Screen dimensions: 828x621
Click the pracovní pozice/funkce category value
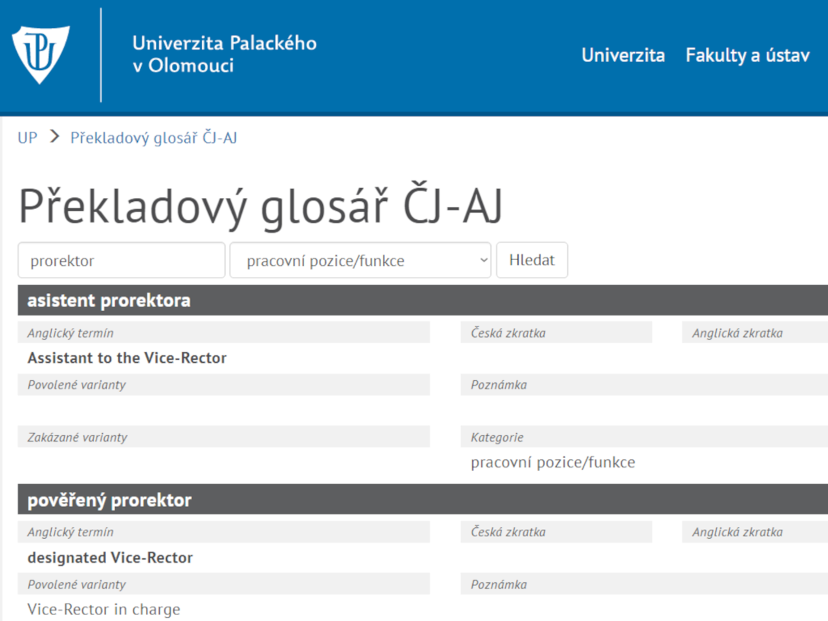(552, 463)
